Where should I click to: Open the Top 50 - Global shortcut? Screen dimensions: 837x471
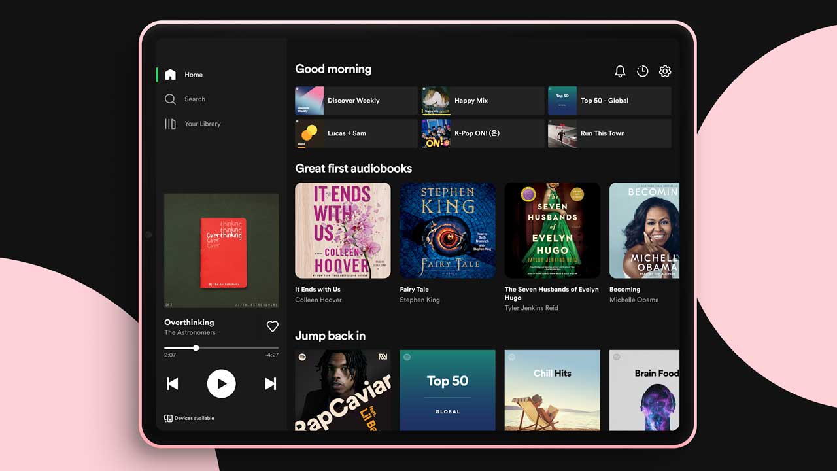tap(609, 101)
